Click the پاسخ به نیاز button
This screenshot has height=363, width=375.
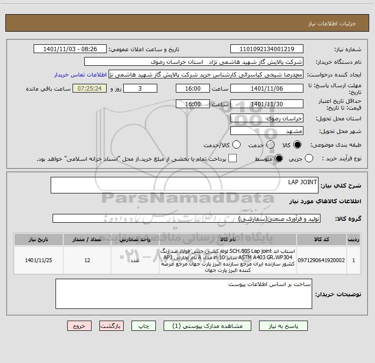(283, 326)
